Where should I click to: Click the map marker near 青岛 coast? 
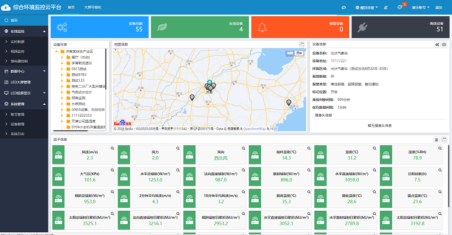pos(289,103)
